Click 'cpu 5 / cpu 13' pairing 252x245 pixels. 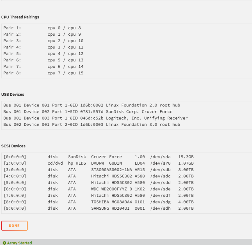(x=65, y=60)
